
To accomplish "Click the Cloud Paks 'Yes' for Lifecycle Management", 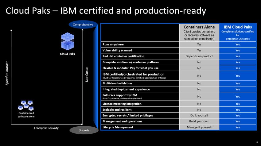I will [x=238, y=127].
